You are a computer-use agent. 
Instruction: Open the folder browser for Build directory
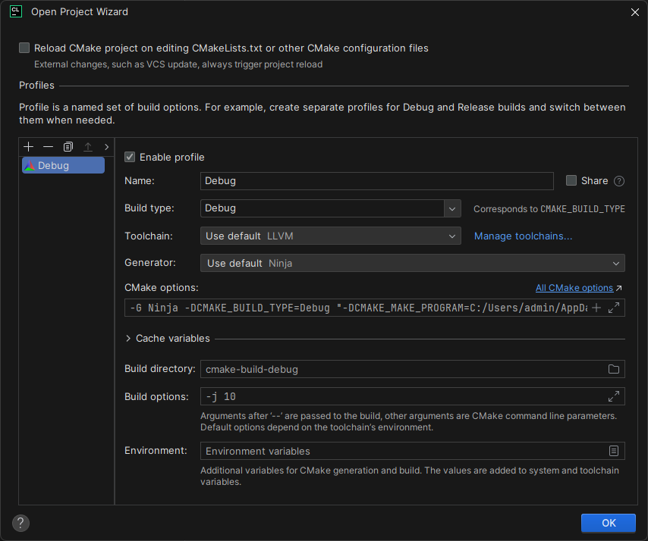615,369
